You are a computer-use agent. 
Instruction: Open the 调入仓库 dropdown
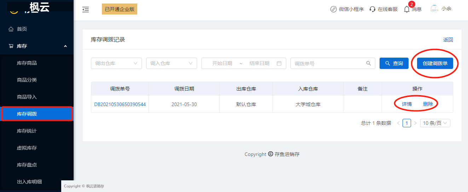tap(172, 63)
